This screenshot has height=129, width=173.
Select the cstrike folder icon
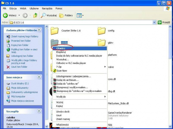click(54, 43)
